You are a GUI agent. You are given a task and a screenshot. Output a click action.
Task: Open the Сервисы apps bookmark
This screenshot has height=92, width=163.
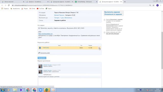5,8
